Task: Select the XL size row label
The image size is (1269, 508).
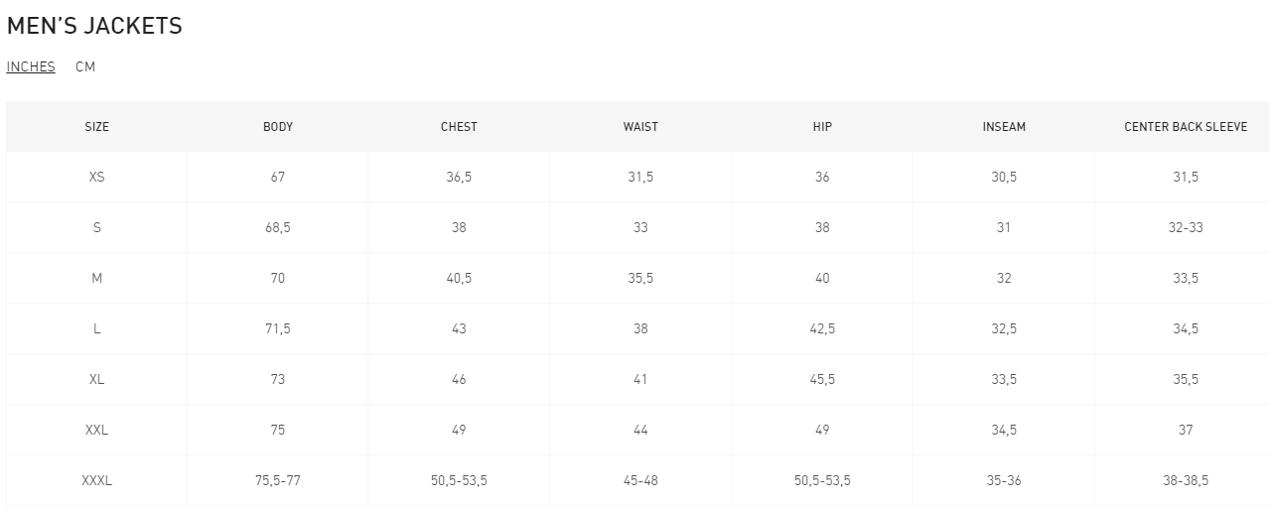Action: tap(97, 380)
